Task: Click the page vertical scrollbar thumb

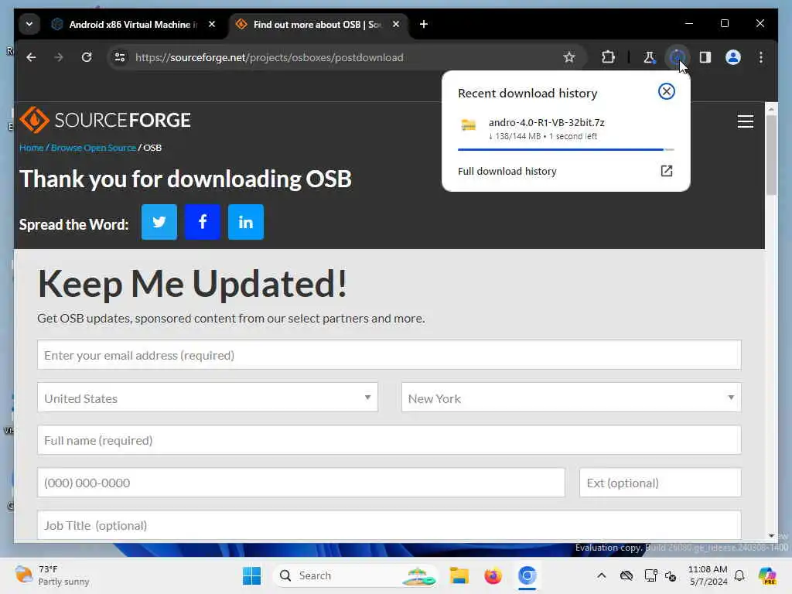Action: click(x=771, y=155)
